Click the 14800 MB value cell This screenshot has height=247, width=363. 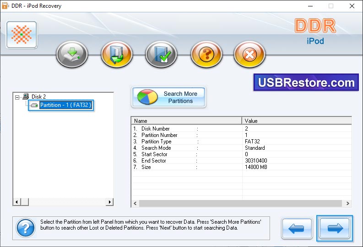click(256, 167)
